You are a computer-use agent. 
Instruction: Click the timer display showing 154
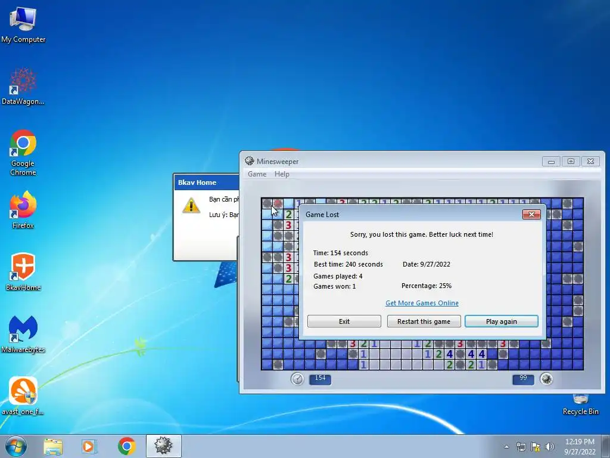coord(320,379)
